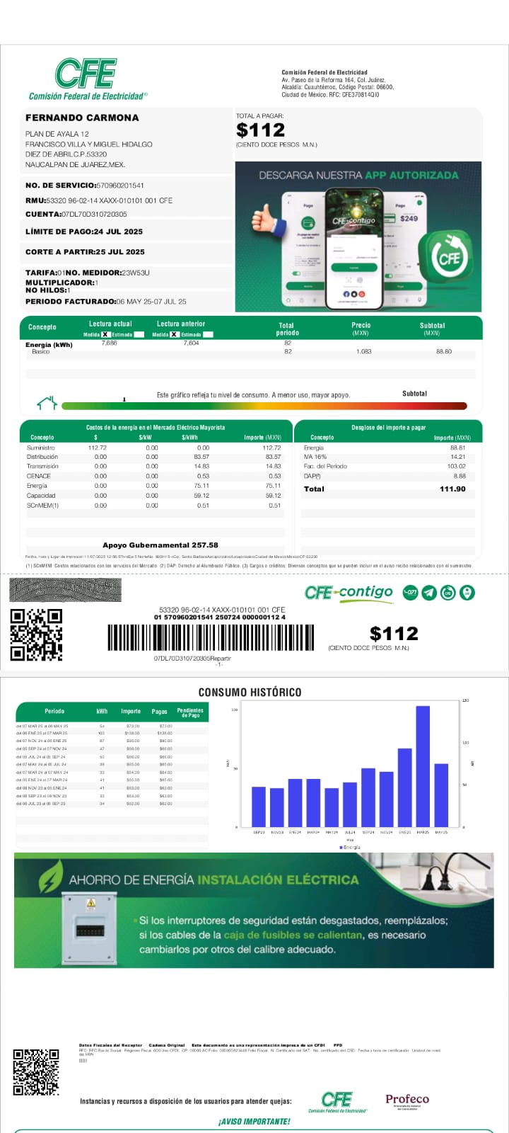Screen dimensions: 509x1133
Task: Click the tallest MAR25 bar in chart
Action: 423,765
